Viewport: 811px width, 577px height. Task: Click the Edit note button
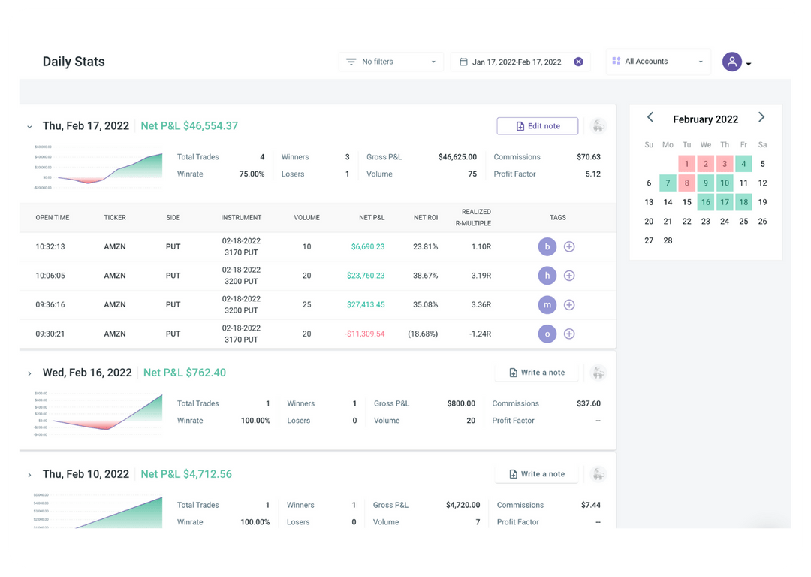538,125
